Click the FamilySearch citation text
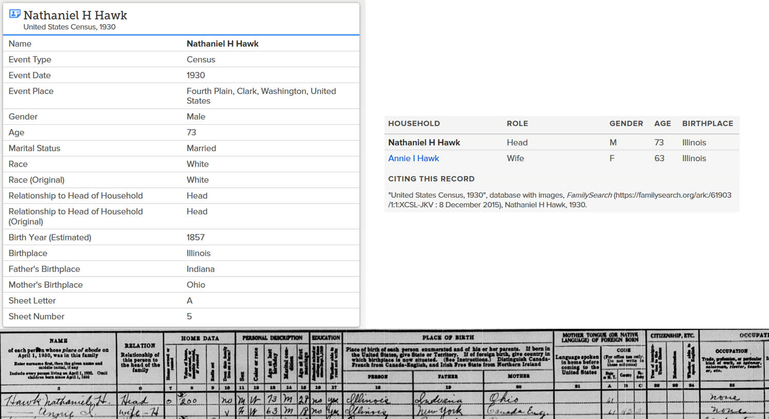This screenshot has height=419, width=769. pyautogui.click(x=560, y=200)
